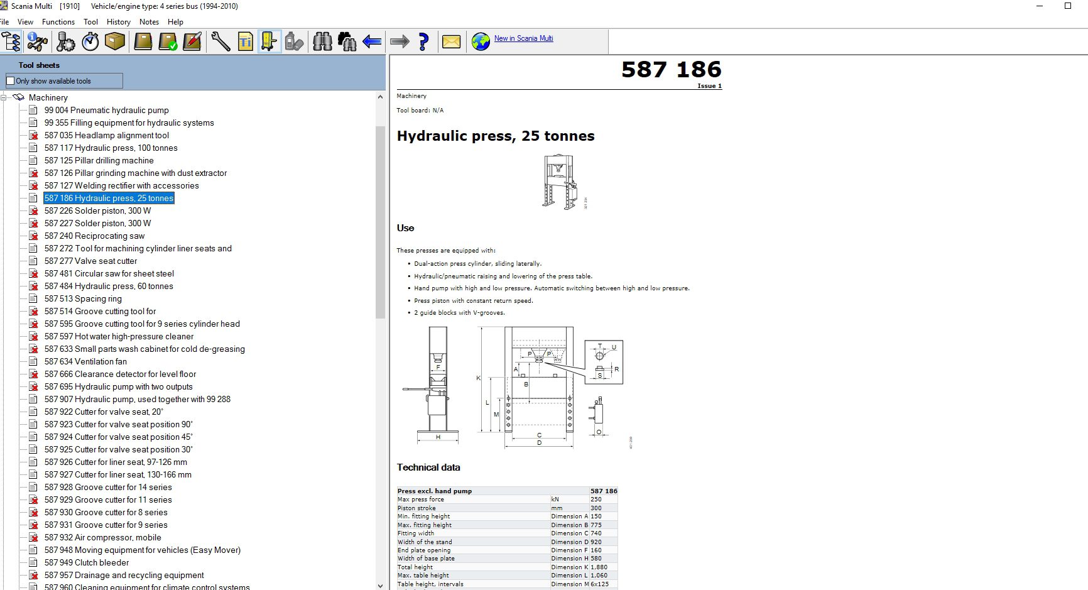The width and height of the screenshot is (1088, 590).
Task: Open the Functions menu
Action: (58, 21)
